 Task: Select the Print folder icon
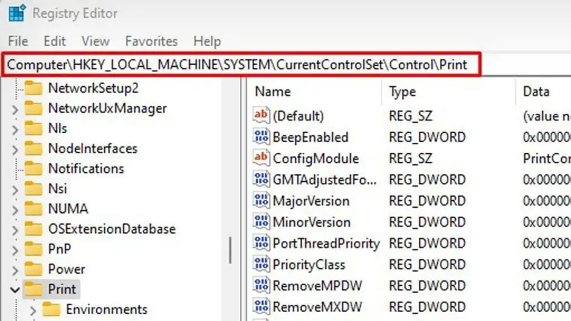33,289
